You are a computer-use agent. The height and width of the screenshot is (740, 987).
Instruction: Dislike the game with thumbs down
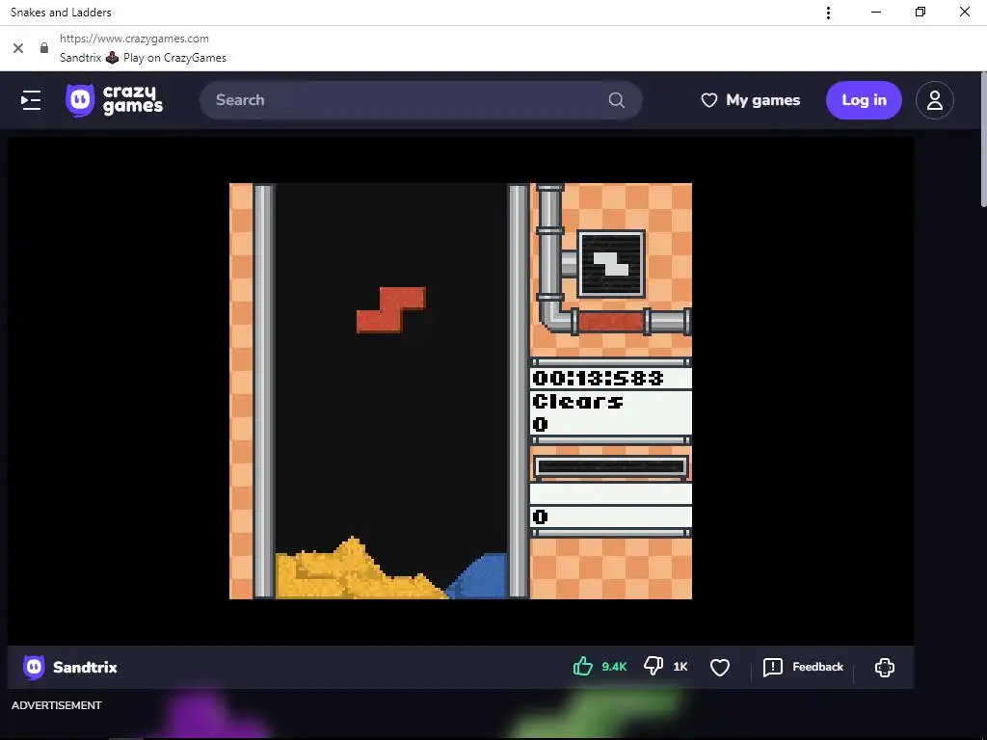coord(654,667)
